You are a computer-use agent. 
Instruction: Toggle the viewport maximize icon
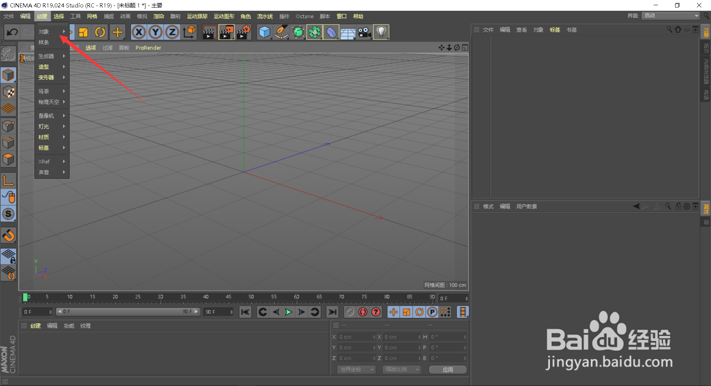click(465, 48)
